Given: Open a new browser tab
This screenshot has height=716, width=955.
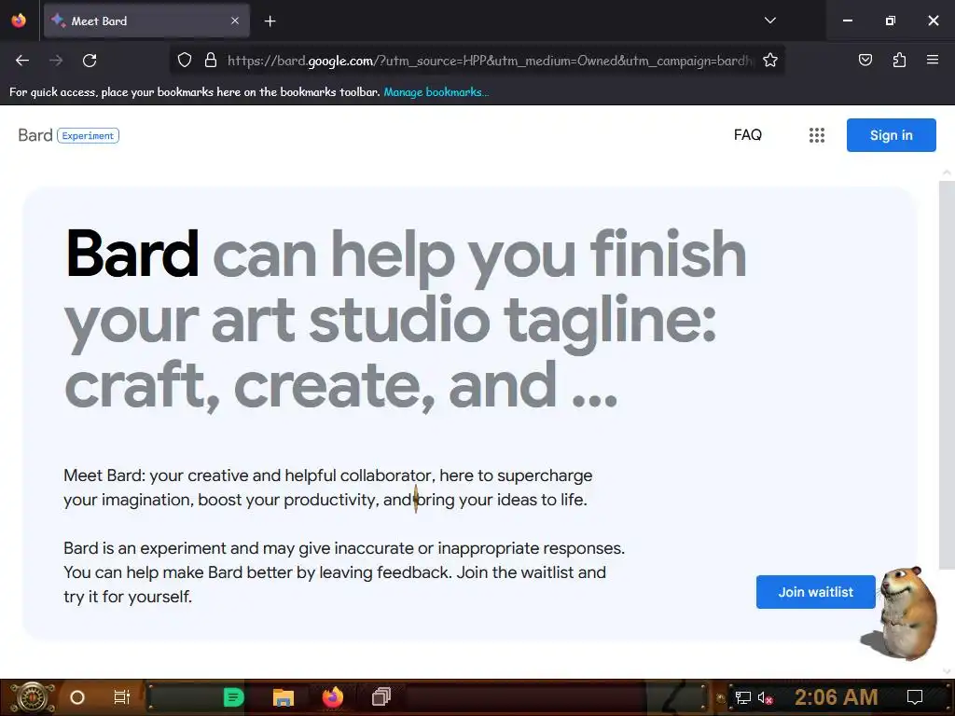Looking at the screenshot, I should pyautogui.click(x=270, y=21).
